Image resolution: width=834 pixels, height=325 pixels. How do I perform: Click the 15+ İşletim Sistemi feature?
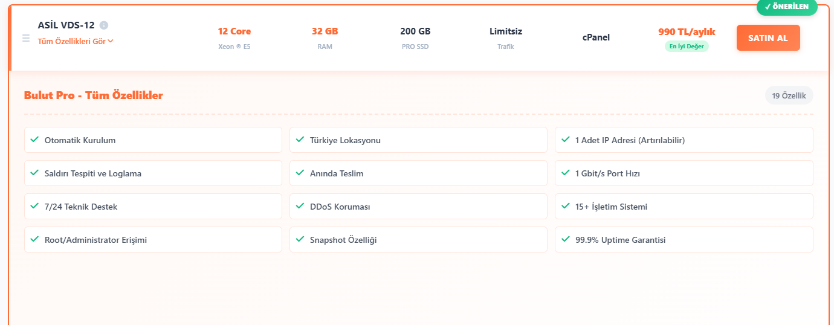[684, 207]
